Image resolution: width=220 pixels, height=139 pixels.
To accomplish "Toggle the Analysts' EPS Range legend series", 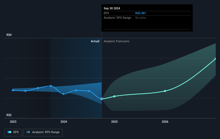I will point(43,132).
